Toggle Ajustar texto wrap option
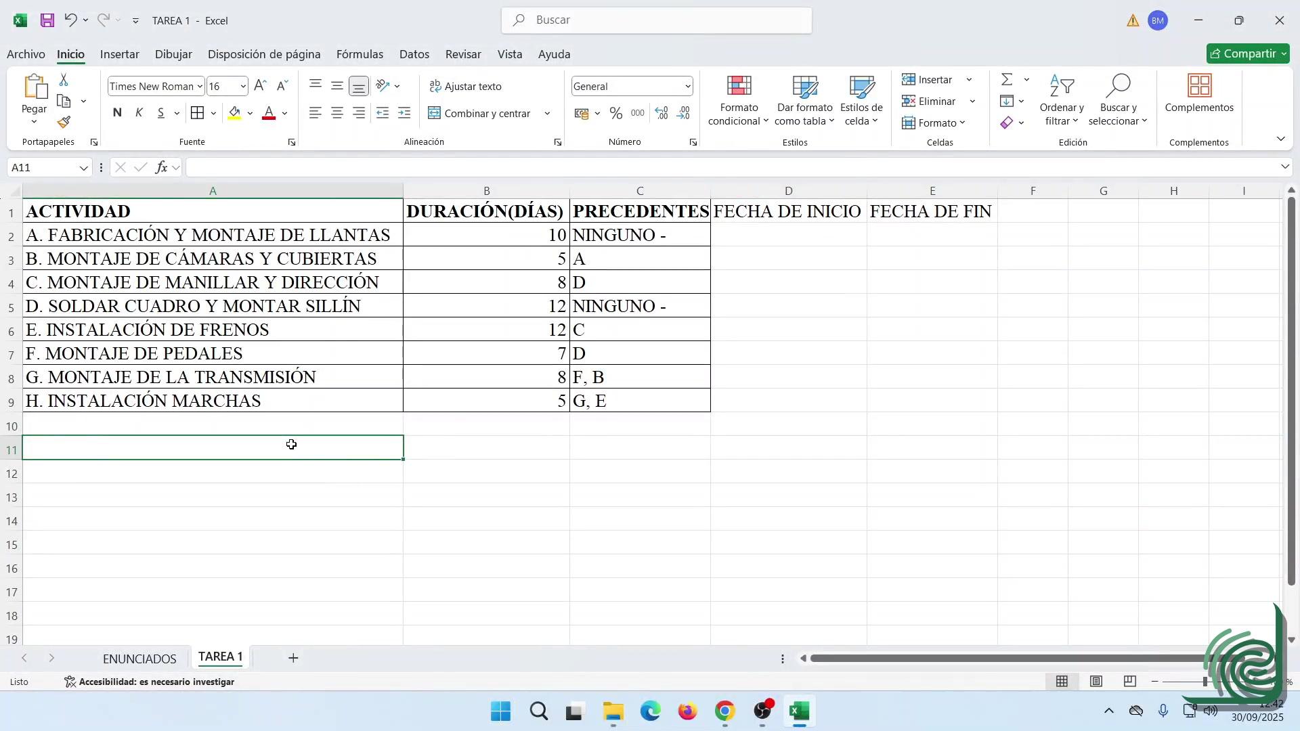Image resolution: width=1300 pixels, height=731 pixels. (x=466, y=87)
